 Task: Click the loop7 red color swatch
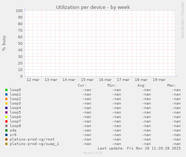point(6,121)
